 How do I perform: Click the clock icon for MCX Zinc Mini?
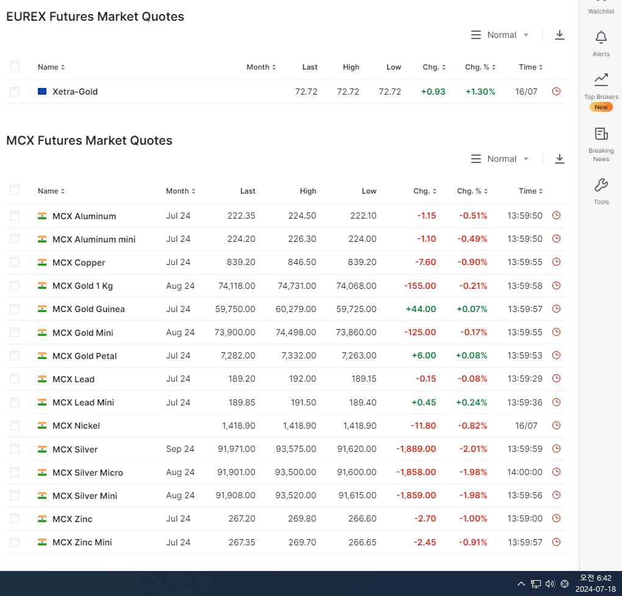point(556,542)
